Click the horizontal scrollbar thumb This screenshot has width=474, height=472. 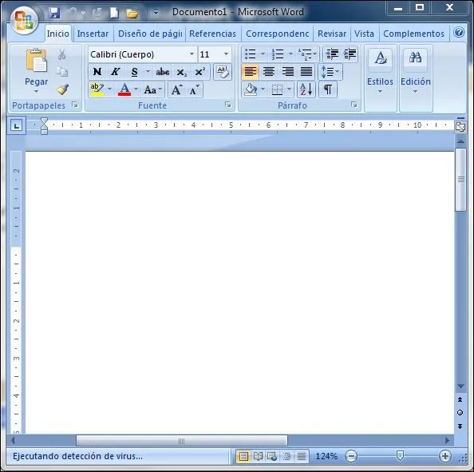[181, 441]
